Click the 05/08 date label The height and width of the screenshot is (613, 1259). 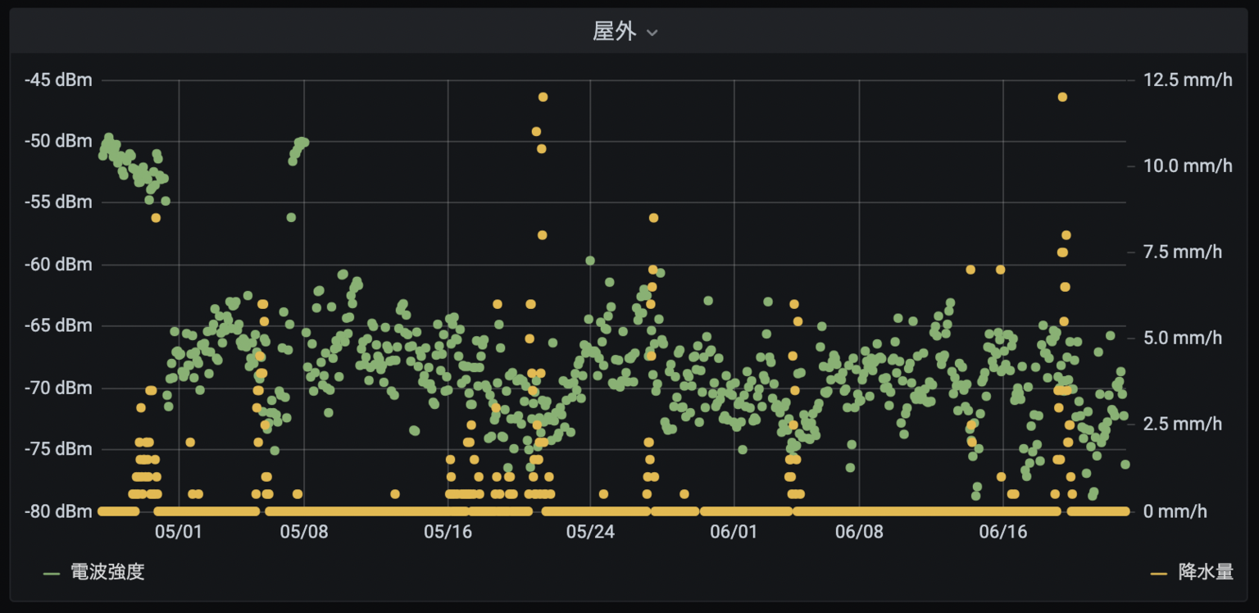click(304, 532)
